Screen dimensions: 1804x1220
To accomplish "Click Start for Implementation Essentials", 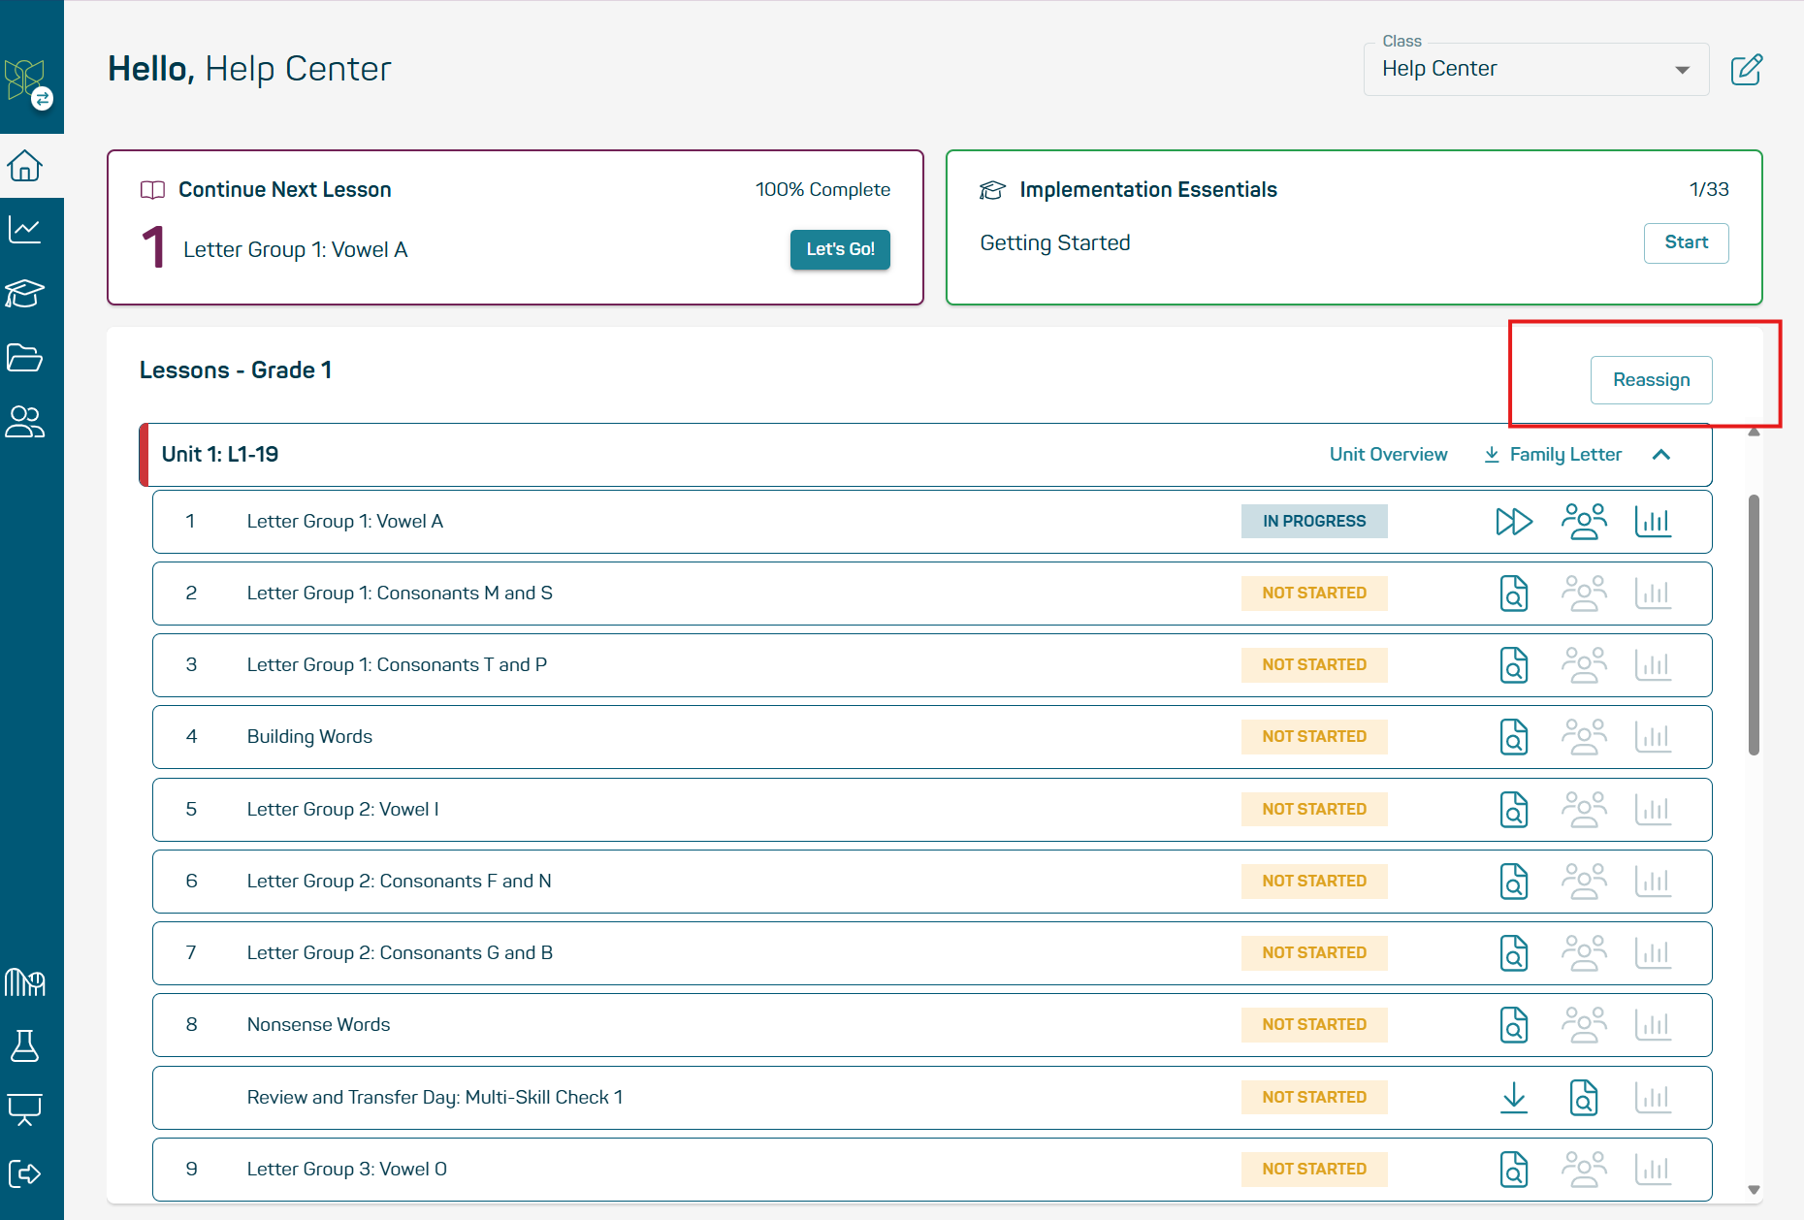I will (1686, 242).
